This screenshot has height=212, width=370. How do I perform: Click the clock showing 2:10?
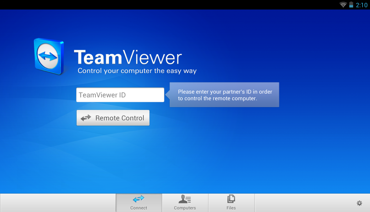pos(362,5)
